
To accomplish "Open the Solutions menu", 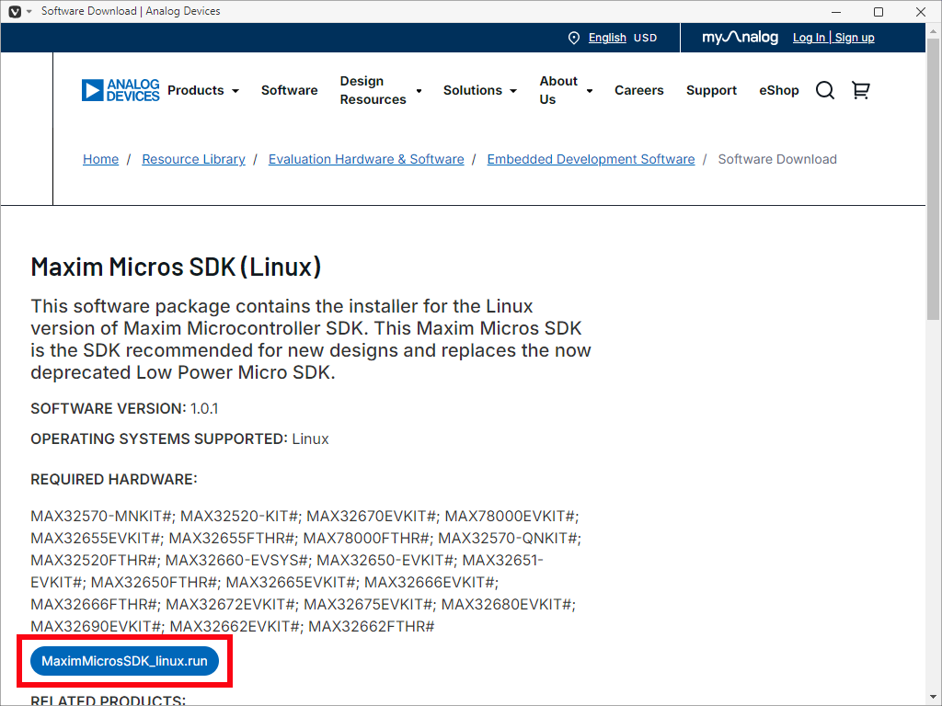I will [473, 90].
